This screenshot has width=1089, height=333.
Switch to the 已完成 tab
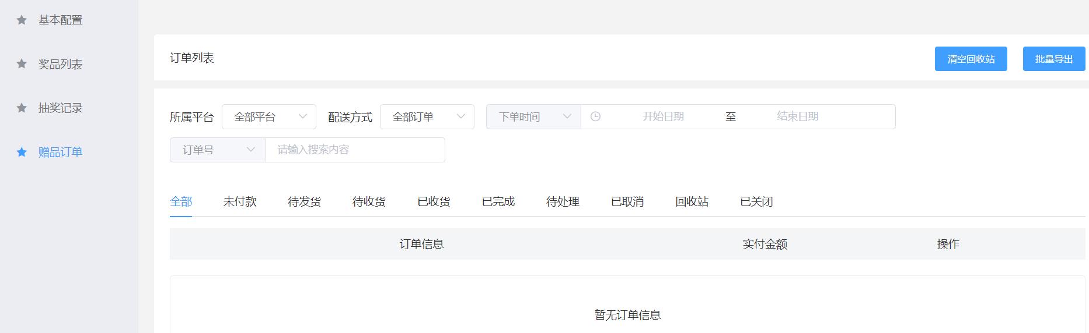[x=498, y=201]
